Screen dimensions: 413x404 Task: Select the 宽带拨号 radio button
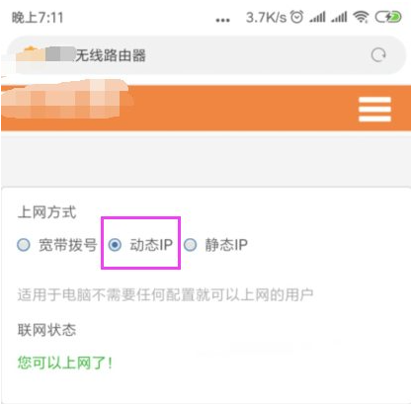pyautogui.click(x=24, y=245)
